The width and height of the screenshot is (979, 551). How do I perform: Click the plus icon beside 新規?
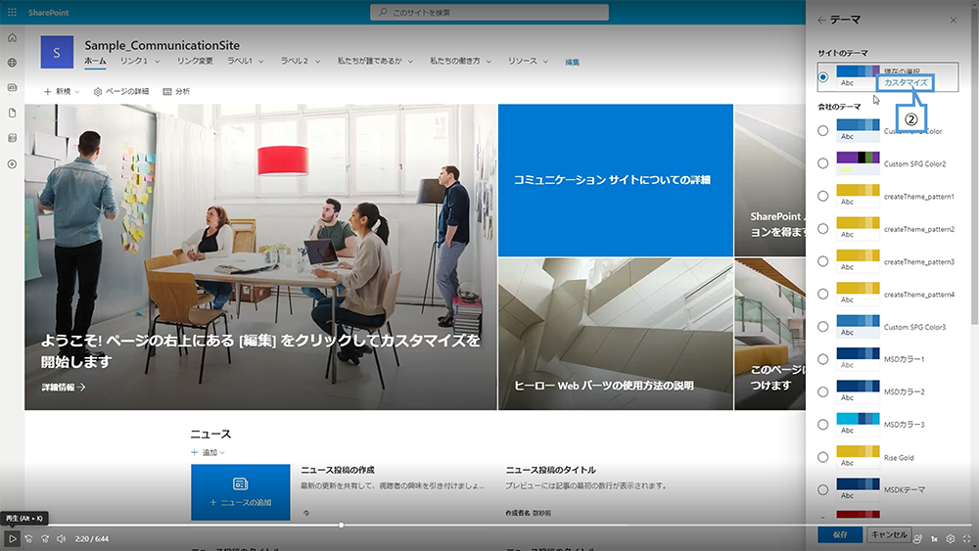pyautogui.click(x=47, y=92)
